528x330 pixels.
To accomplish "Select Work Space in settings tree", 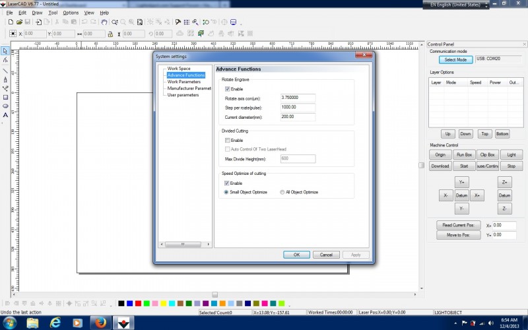I will point(178,69).
